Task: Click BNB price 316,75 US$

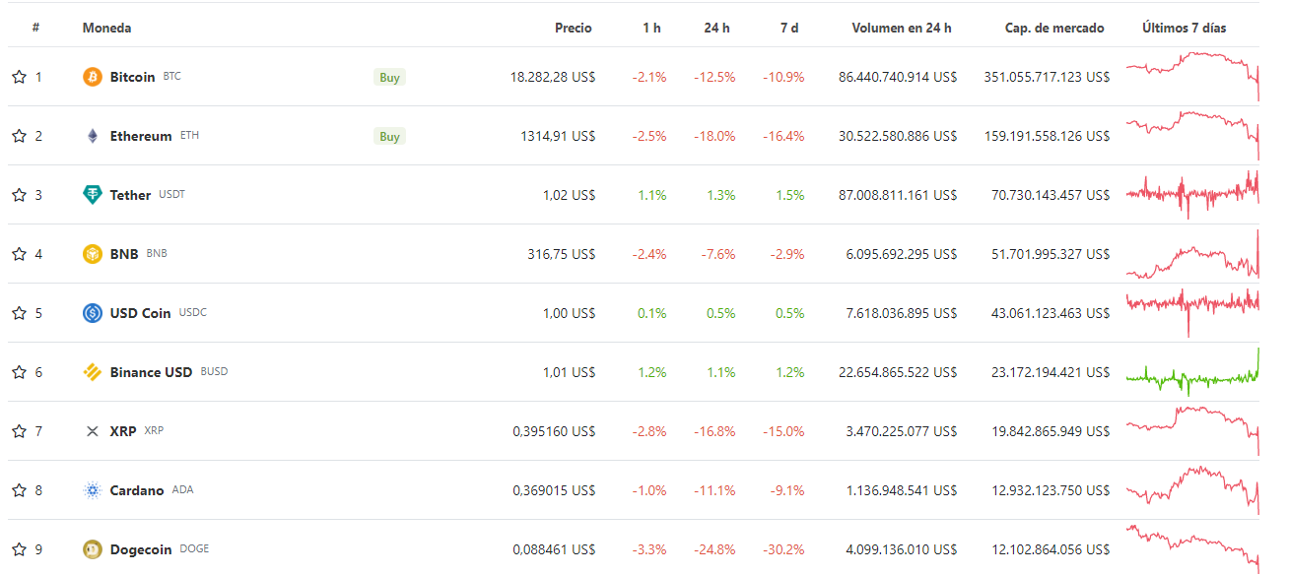Action: tap(562, 254)
